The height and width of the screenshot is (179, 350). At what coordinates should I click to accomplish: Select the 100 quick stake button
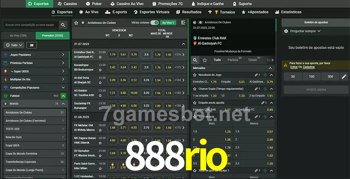(311, 77)
